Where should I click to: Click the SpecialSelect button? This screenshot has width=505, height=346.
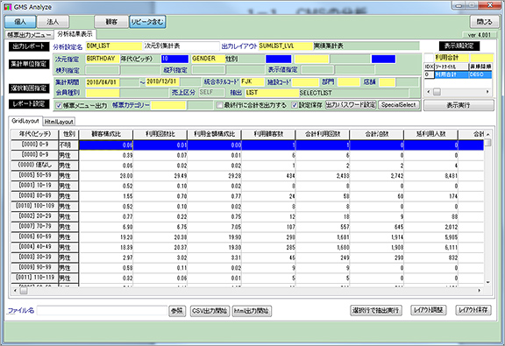click(399, 105)
